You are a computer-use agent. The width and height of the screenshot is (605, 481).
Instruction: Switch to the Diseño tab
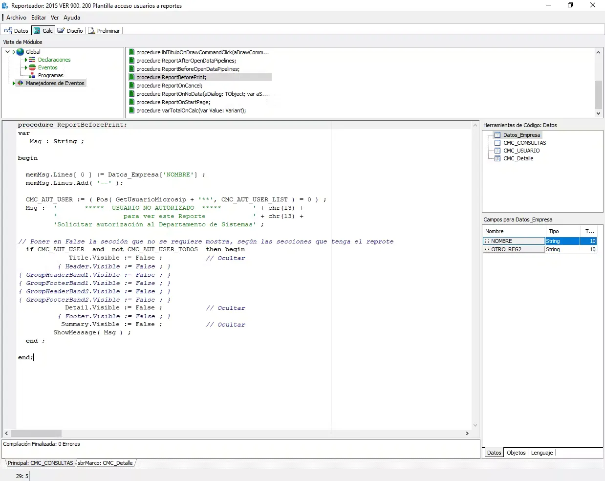tap(70, 30)
